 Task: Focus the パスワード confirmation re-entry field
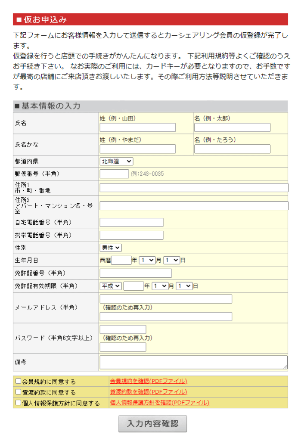pyautogui.click(x=123, y=347)
